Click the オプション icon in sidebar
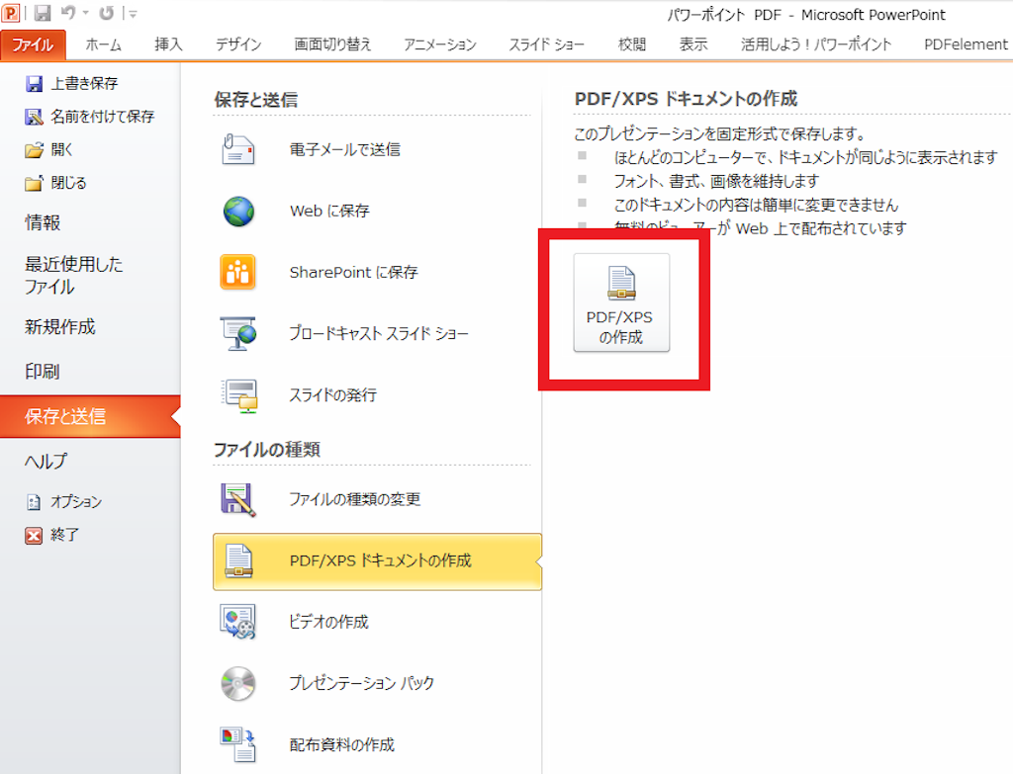The height and width of the screenshot is (774, 1013). 34,501
